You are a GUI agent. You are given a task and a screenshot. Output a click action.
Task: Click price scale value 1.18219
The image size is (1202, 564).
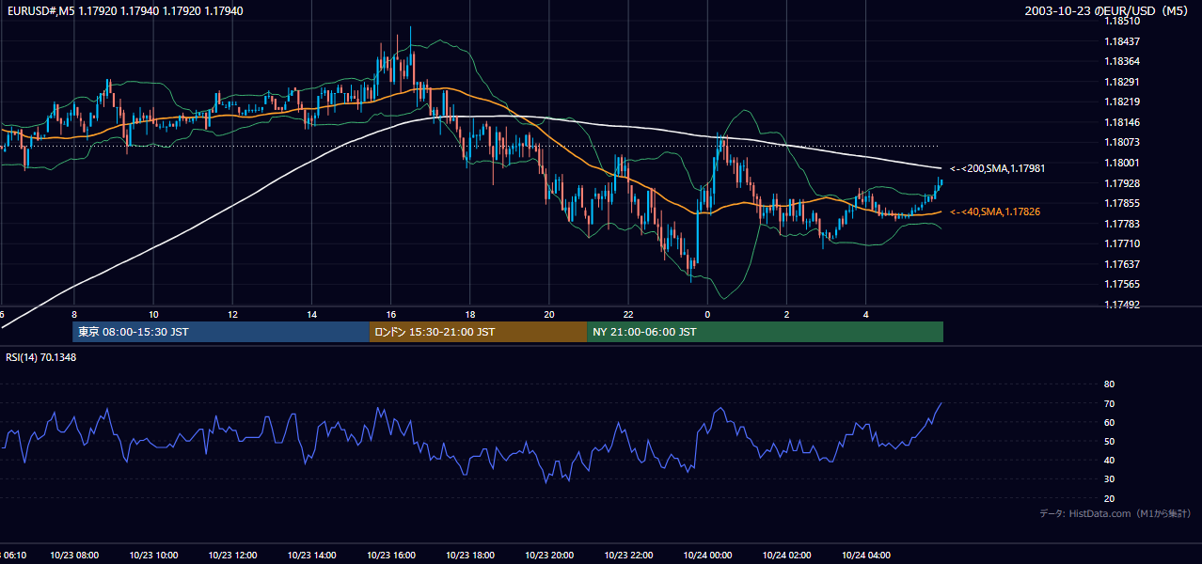(x=1123, y=102)
